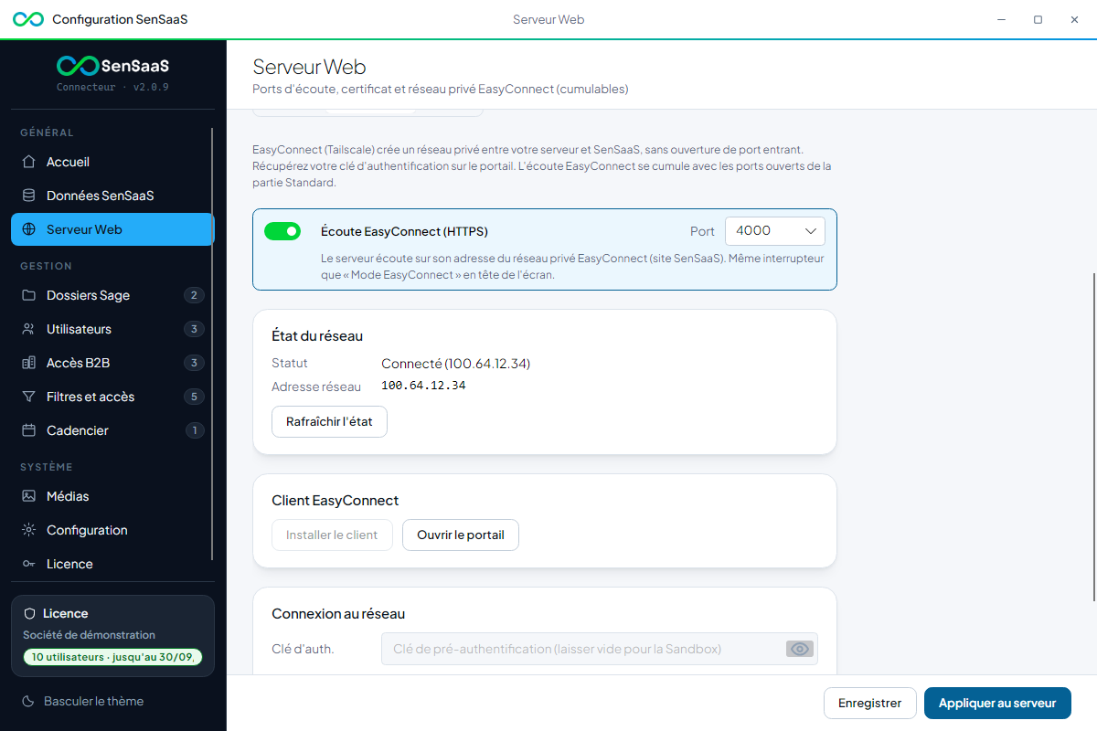Click the Médias image icon
1097x731 pixels.
point(28,496)
